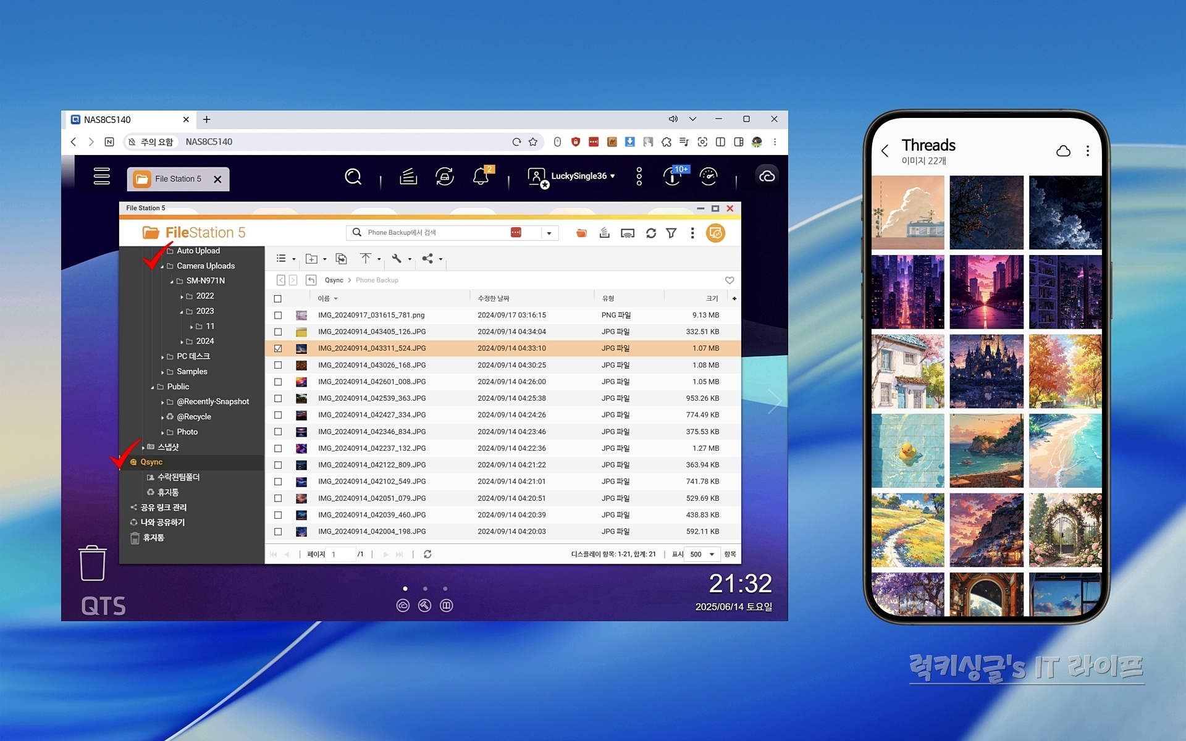Go back with phone Threads back arrow

pos(885,151)
